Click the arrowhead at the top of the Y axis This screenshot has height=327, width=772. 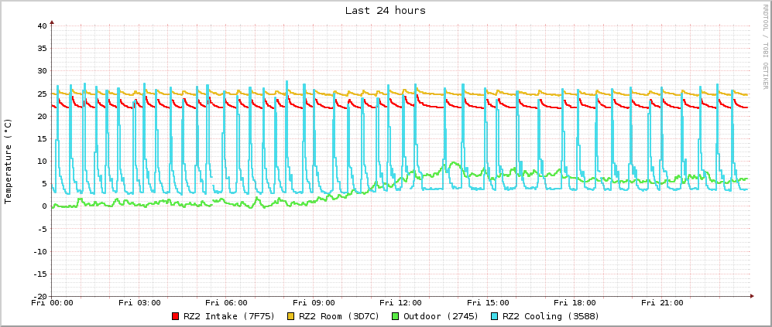(x=52, y=22)
